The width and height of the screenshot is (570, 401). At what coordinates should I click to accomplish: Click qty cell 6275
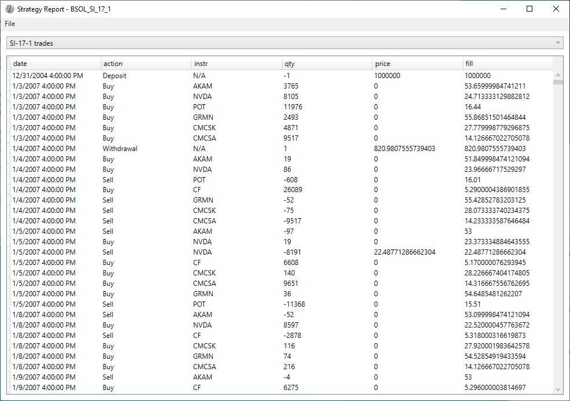pos(291,388)
